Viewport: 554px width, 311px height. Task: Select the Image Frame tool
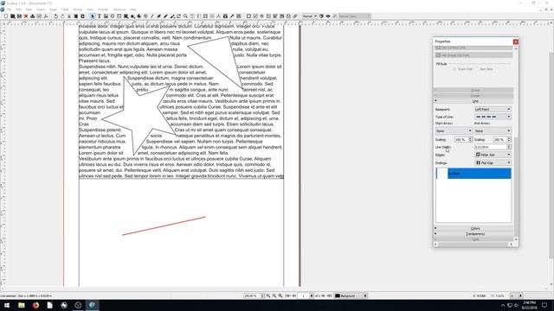(x=106, y=16)
